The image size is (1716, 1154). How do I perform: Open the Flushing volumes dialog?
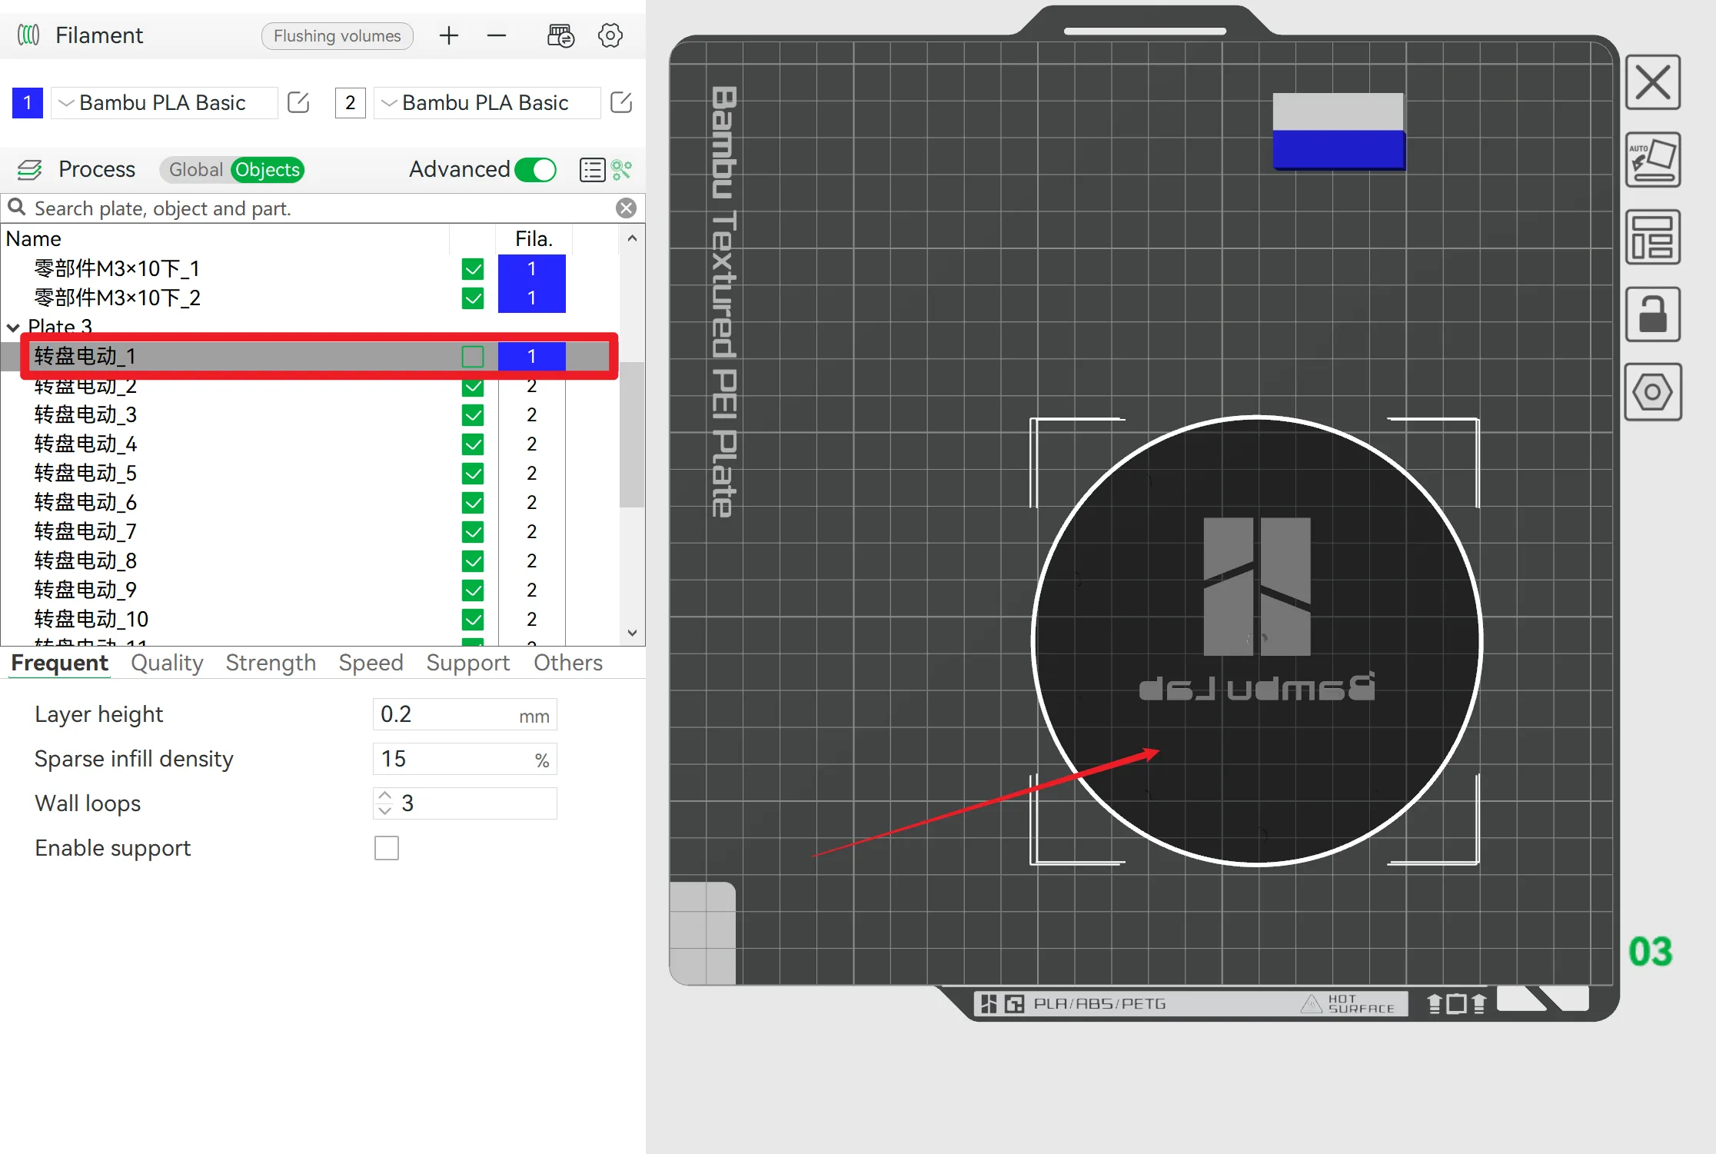tap(338, 36)
